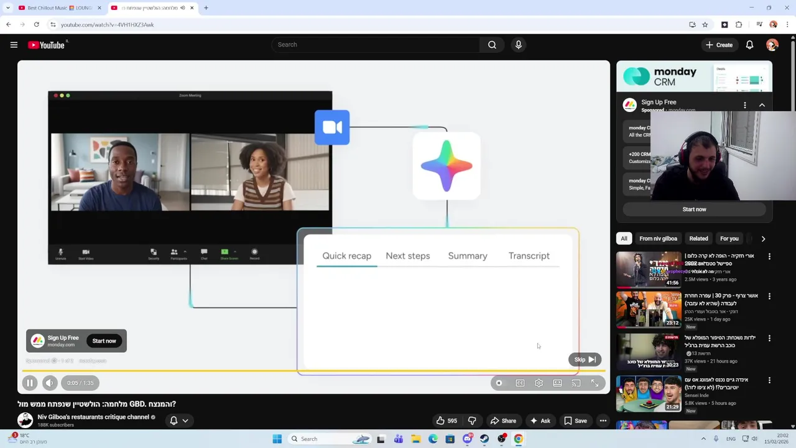The width and height of the screenshot is (796, 448).
Task: Click the video progress bar
Action: coord(313,371)
